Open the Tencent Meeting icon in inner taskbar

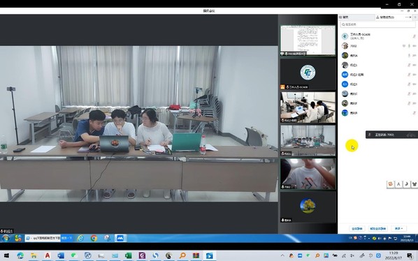120,238
